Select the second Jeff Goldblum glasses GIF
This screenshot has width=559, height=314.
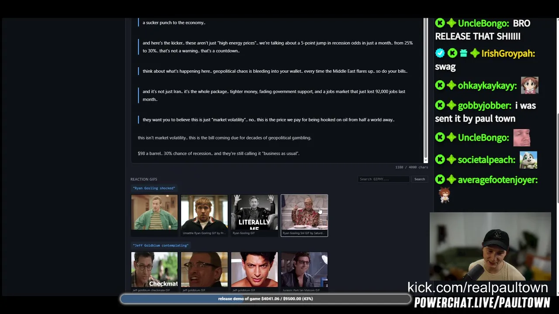click(x=204, y=272)
